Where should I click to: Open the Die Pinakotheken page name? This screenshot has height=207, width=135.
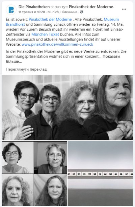(34, 7)
